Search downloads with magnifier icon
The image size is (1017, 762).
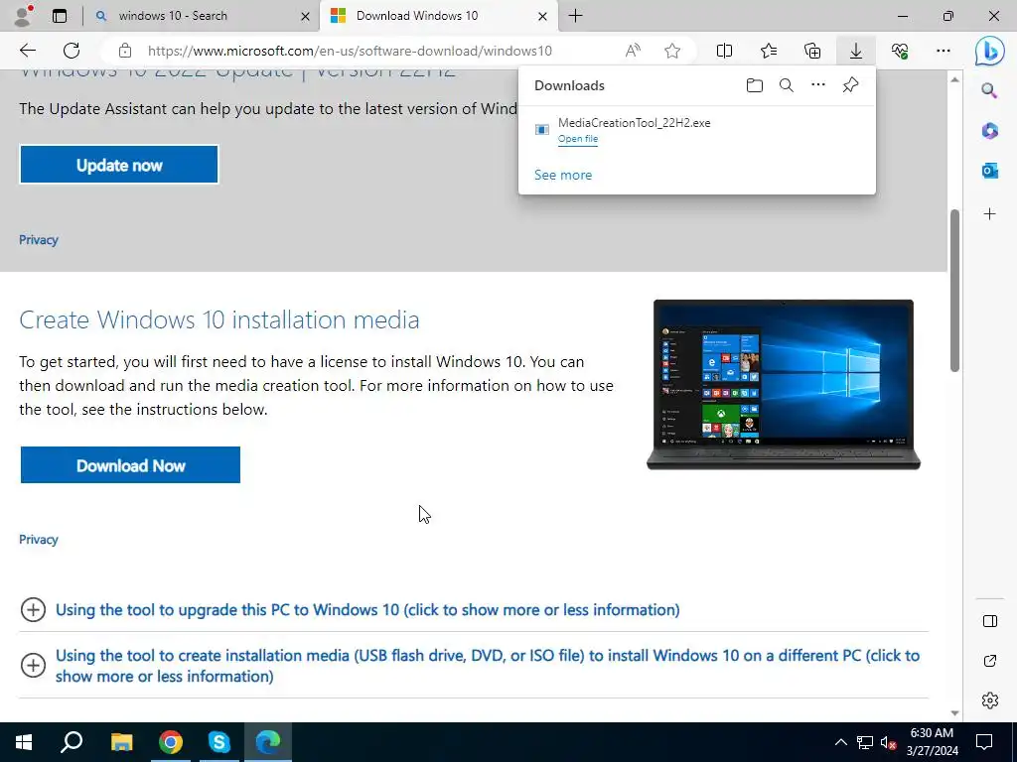787,85
